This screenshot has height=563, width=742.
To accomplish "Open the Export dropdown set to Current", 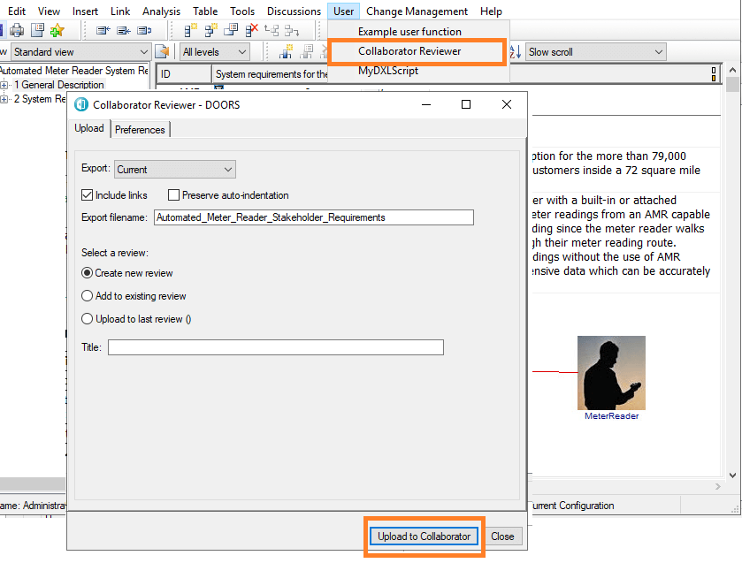I will point(175,169).
